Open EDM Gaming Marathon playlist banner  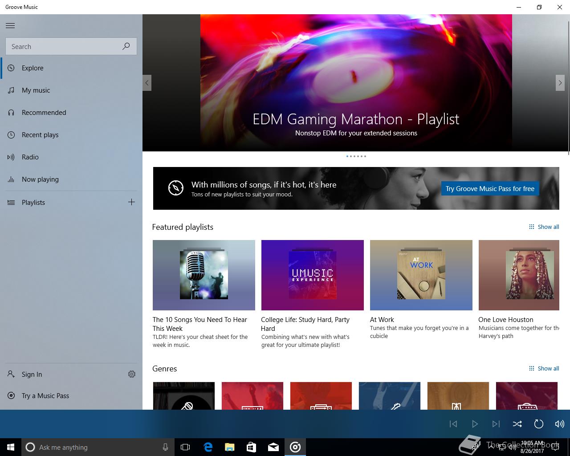pyautogui.click(x=356, y=83)
